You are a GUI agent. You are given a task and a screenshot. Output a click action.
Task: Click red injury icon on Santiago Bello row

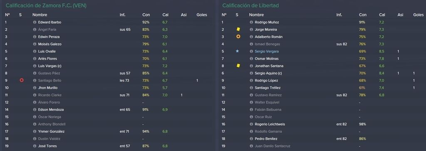click(x=22, y=80)
